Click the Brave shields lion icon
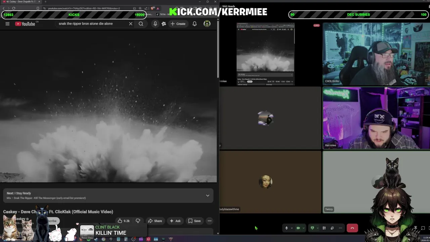This screenshot has height=242, width=430. [x=153, y=8]
